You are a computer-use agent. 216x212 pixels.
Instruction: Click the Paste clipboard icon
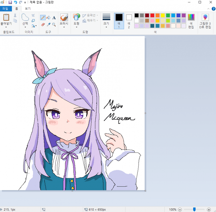pyautogui.click(x=6, y=17)
